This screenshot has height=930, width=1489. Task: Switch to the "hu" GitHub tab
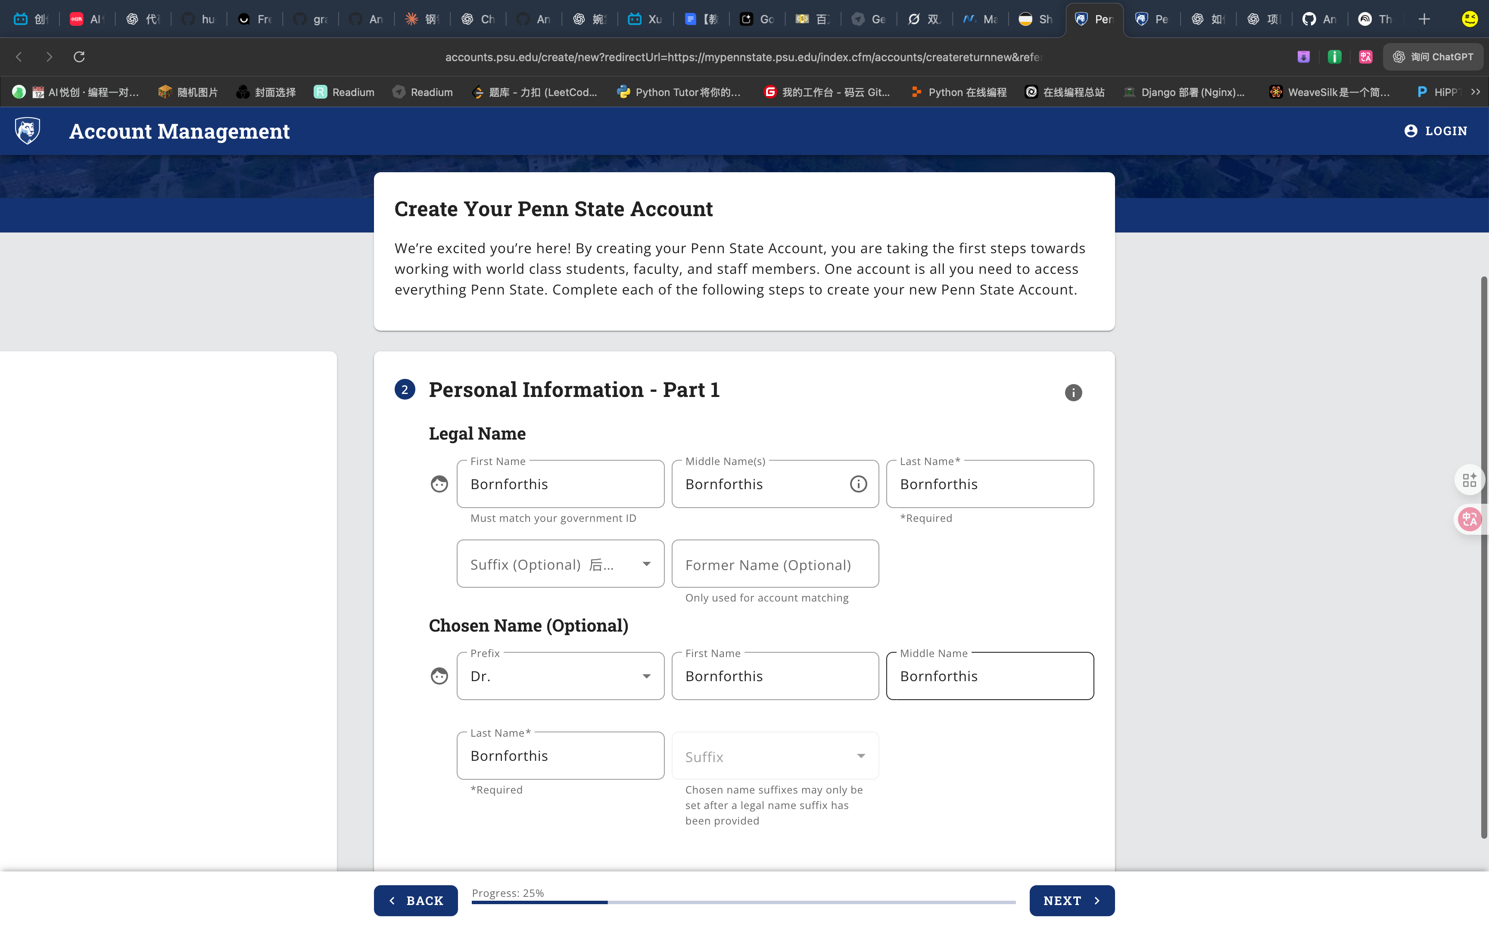(x=199, y=19)
